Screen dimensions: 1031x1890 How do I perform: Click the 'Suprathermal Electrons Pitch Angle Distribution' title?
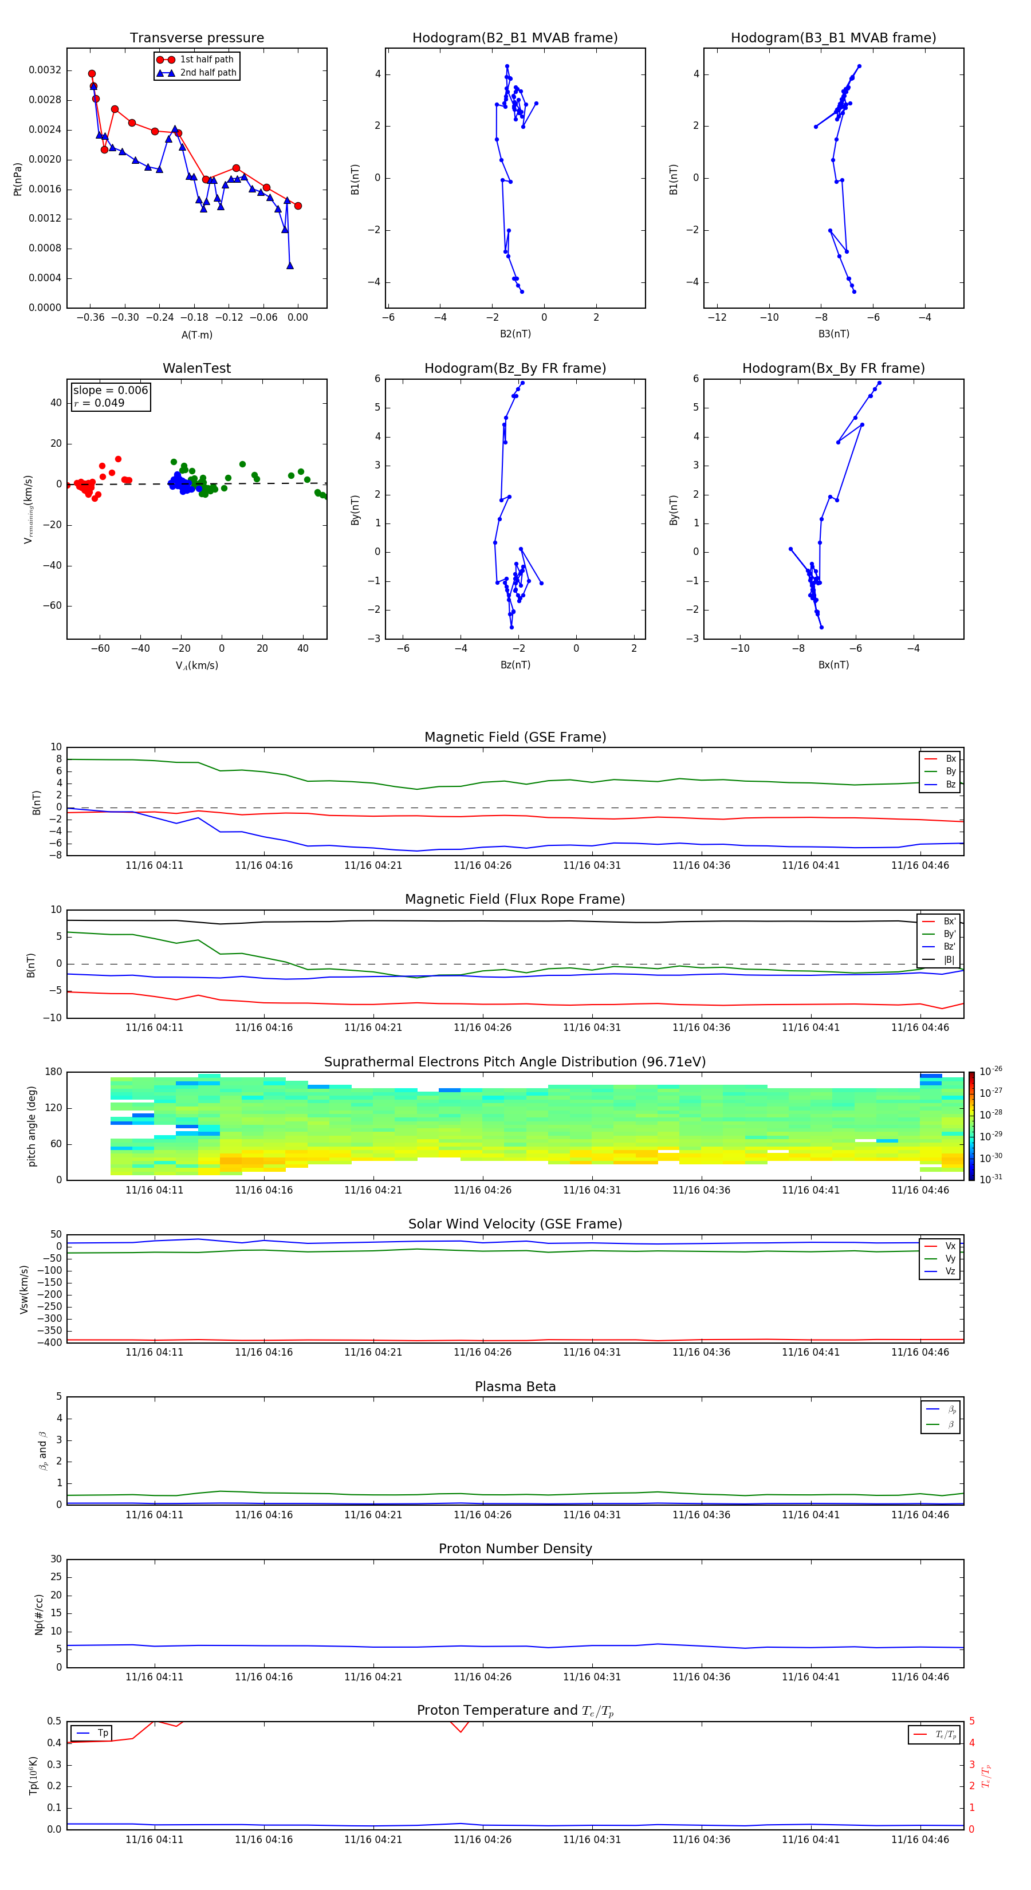coord(515,1062)
